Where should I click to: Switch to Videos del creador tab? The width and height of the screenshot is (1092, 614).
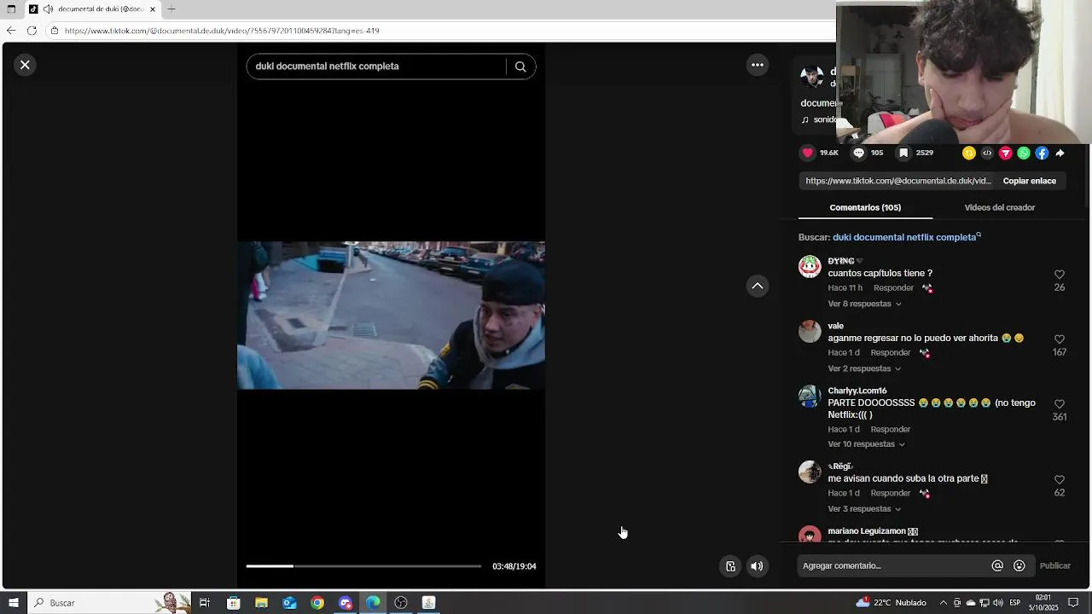(x=1000, y=207)
